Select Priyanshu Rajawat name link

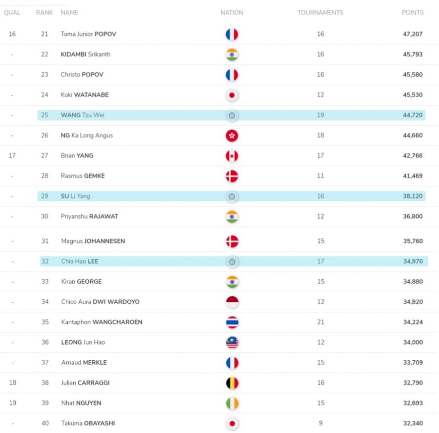pos(89,216)
